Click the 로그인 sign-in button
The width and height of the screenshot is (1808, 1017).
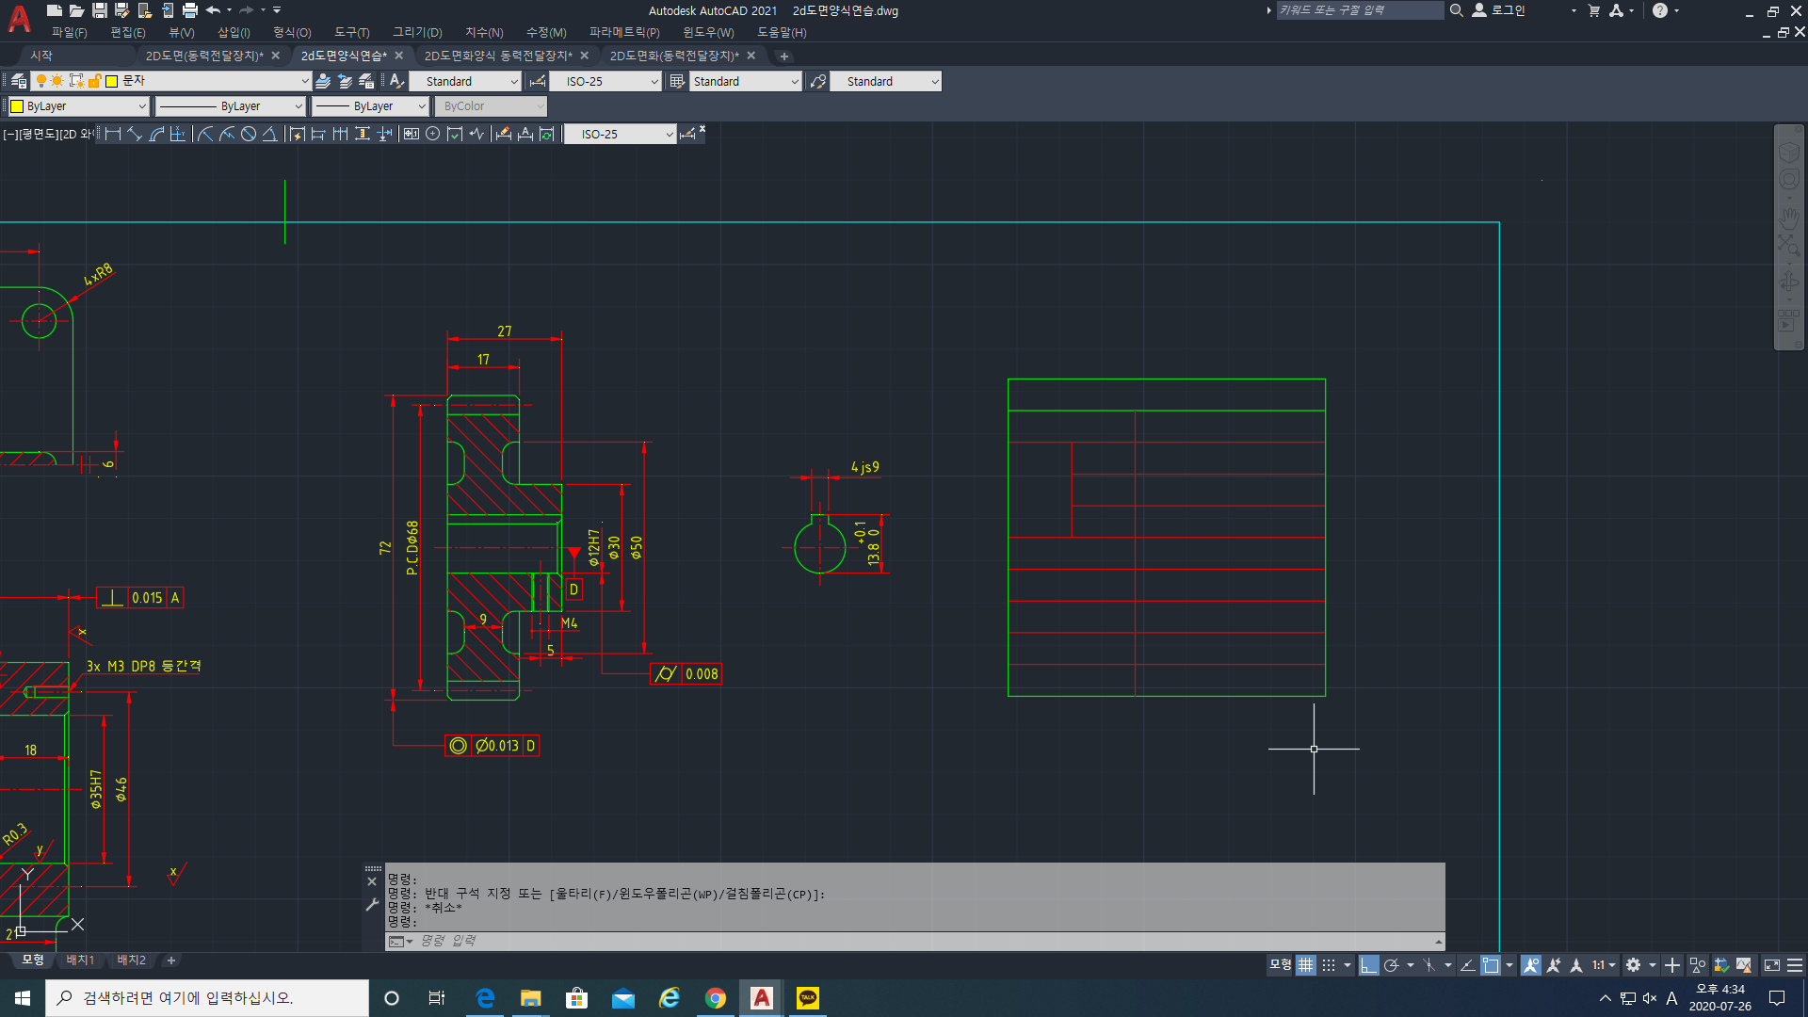coord(1508,10)
